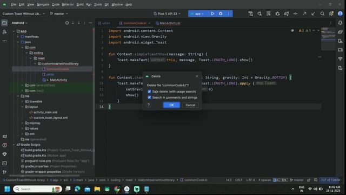The width and height of the screenshot is (346, 195).
Task: Collapse Gradle Scripts node
Action: point(14,145)
